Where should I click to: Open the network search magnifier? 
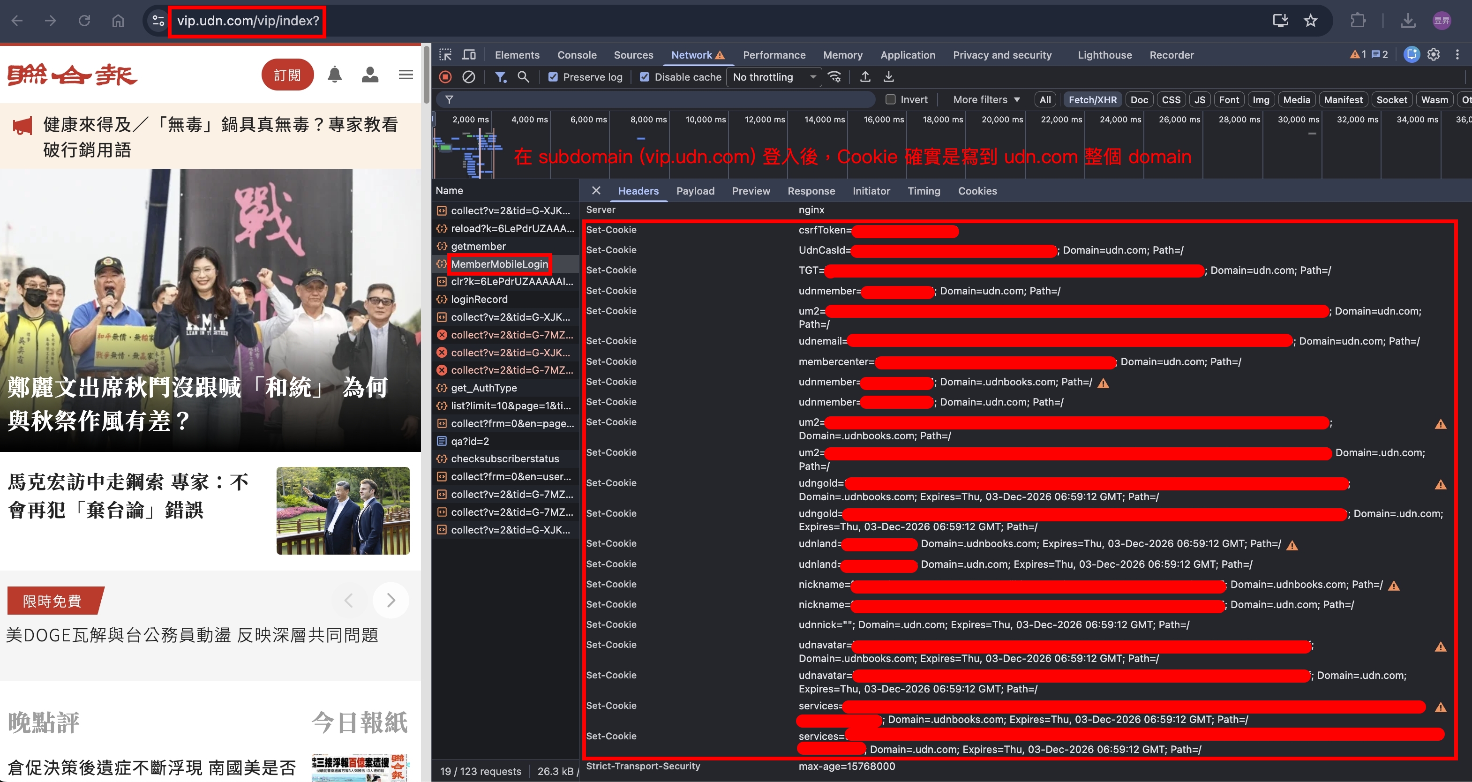tap(524, 77)
